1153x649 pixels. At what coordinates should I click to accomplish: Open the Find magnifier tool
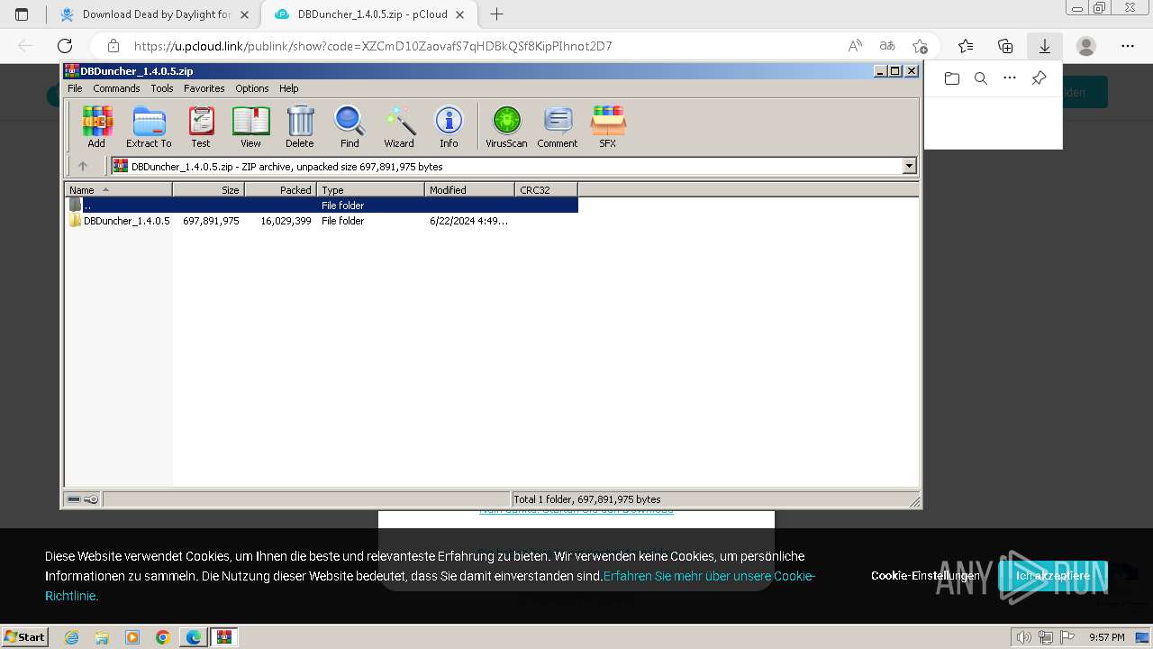[x=350, y=126]
